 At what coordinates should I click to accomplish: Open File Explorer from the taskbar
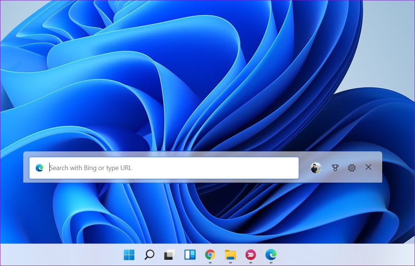tap(230, 255)
